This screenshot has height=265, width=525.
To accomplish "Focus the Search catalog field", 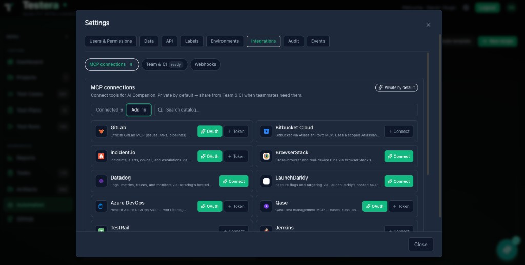I will click(x=286, y=110).
